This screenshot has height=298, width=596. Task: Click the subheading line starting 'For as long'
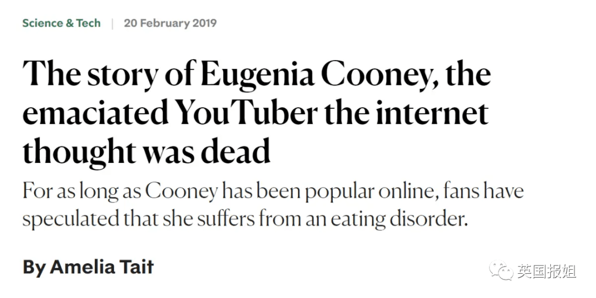[x=273, y=192]
